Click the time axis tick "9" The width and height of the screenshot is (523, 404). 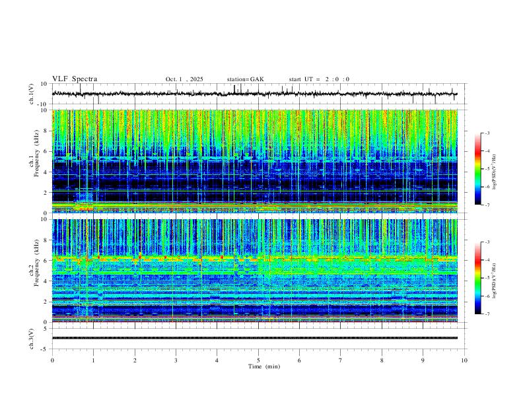tap(423, 360)
